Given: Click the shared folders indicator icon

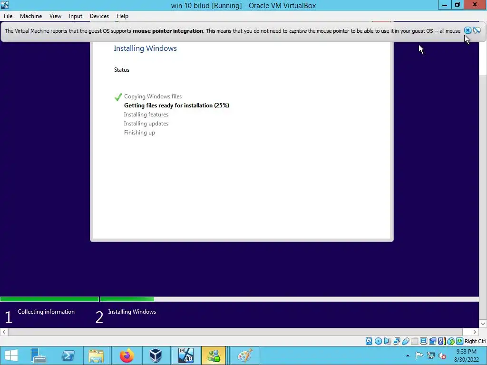Looking at the screenshot, I should [414, 341].
